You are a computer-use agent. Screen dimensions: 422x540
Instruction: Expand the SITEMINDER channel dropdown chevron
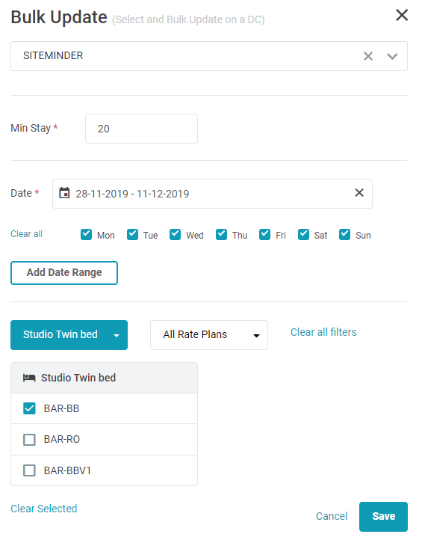392,56
